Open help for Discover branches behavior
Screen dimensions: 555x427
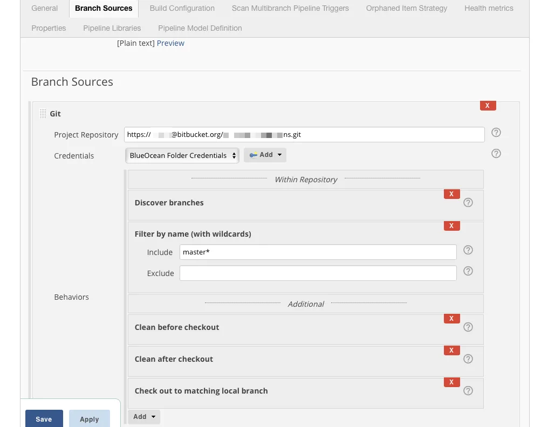468,203
